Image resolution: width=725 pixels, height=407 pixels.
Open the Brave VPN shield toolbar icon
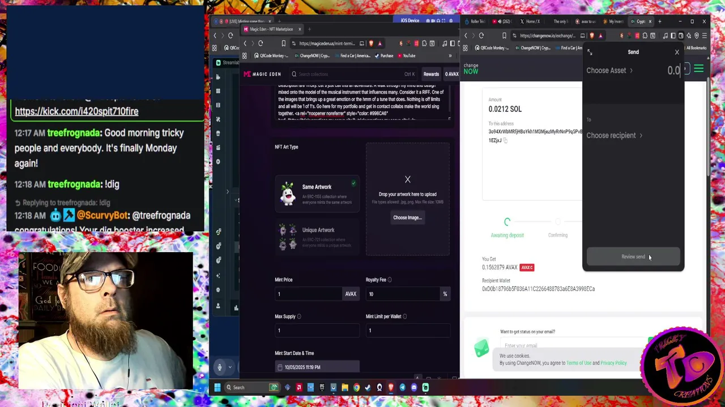[x=697, y=36]
